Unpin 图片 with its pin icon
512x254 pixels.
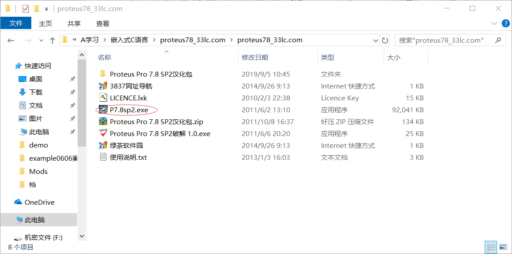click(72, 119)
